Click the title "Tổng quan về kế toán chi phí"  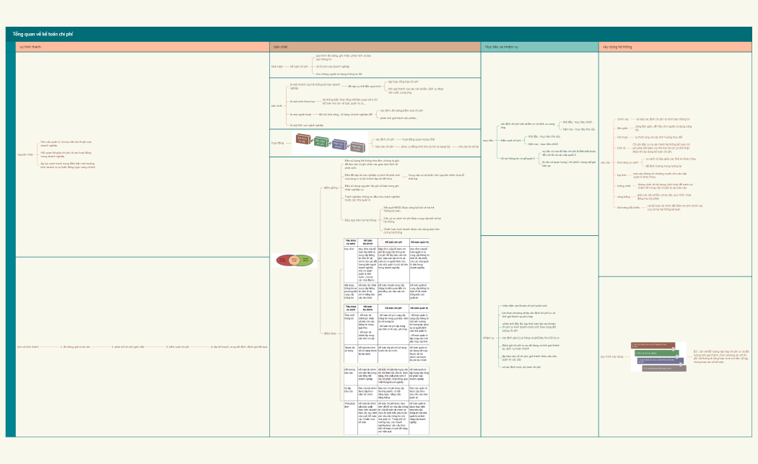(x=43, y=34)
